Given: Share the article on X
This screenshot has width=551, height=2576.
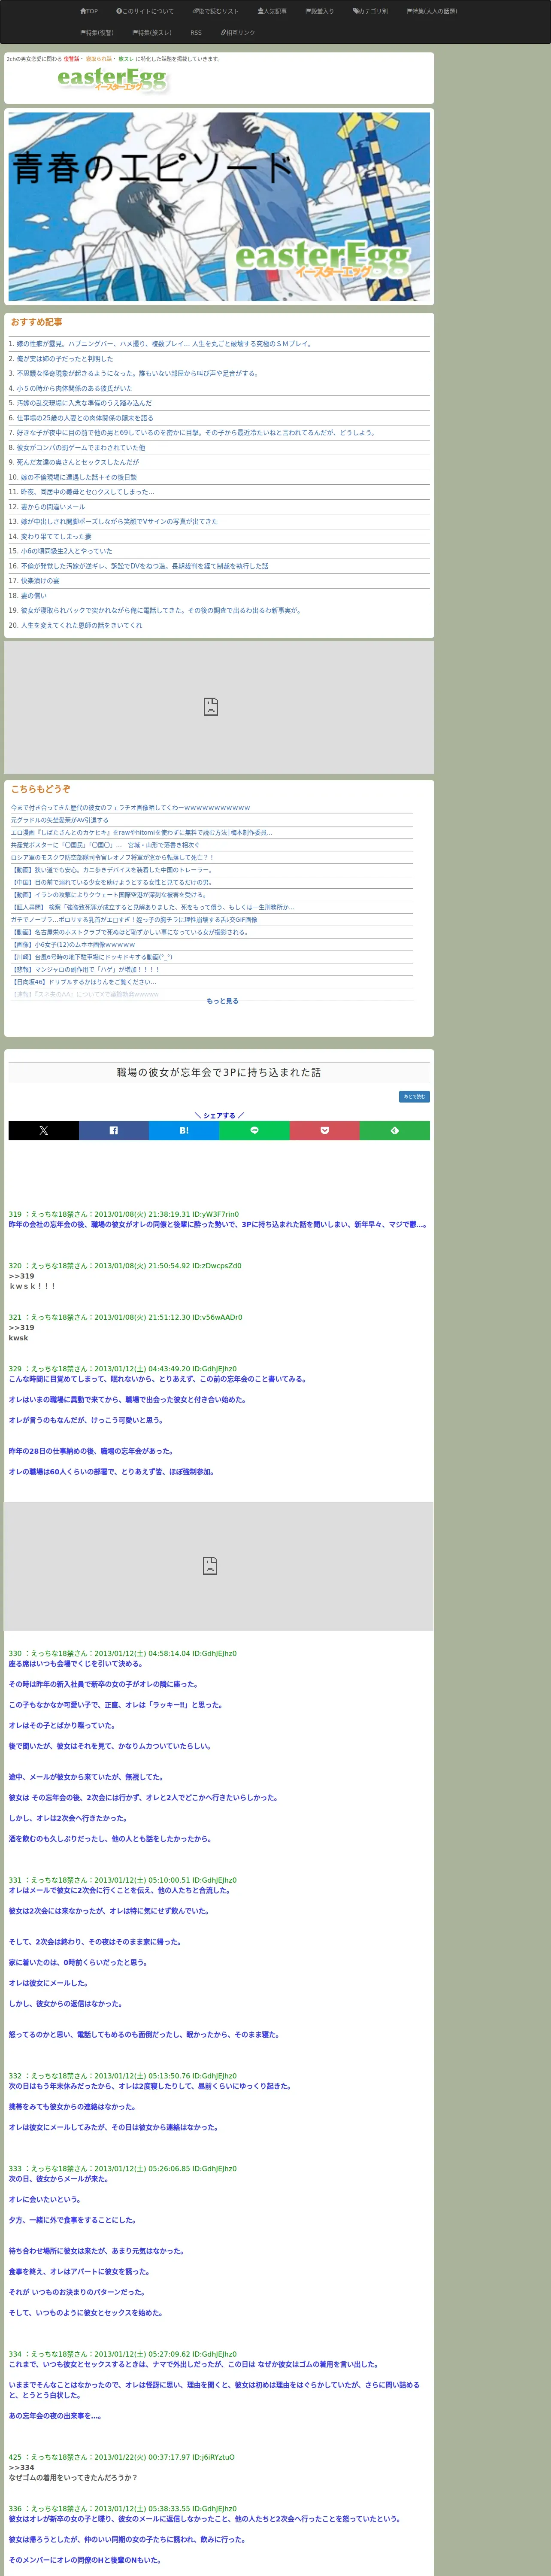Looking at the screenshot, I should coord(44,1130).
